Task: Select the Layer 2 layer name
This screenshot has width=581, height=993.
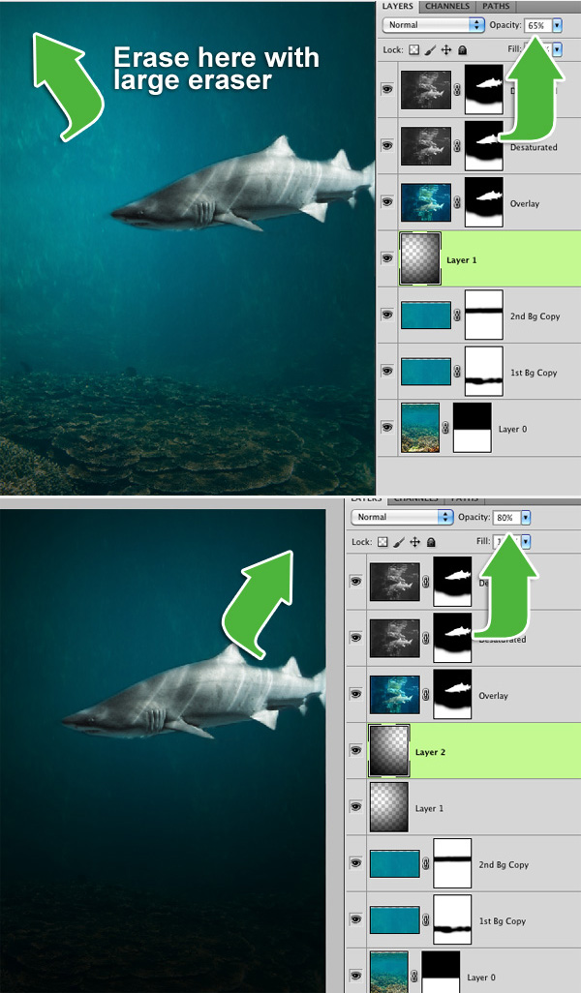Action: (431, 752)
